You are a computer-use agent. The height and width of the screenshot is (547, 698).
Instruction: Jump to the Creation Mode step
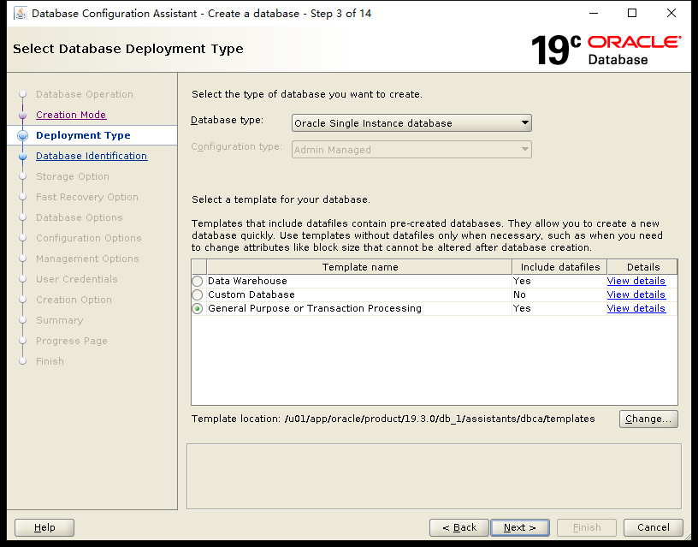(71, 115)
